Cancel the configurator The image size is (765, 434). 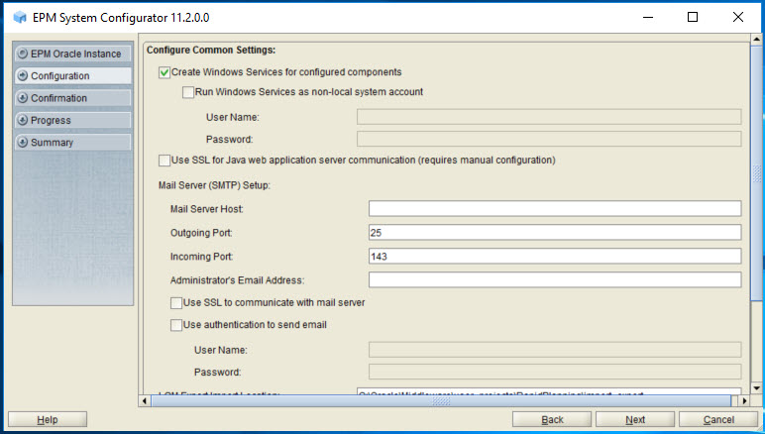pos(718,419)
